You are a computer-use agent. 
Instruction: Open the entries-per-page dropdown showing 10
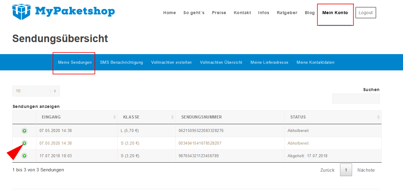[36, 91]
